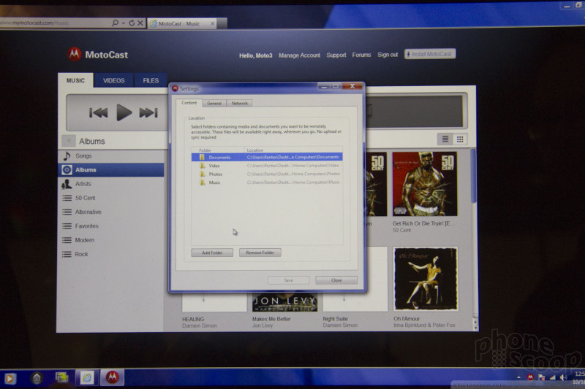The height and width of the screenshot is (389, 585).
Task: Open Makes Me Better album cover
Action: (284, 302)
